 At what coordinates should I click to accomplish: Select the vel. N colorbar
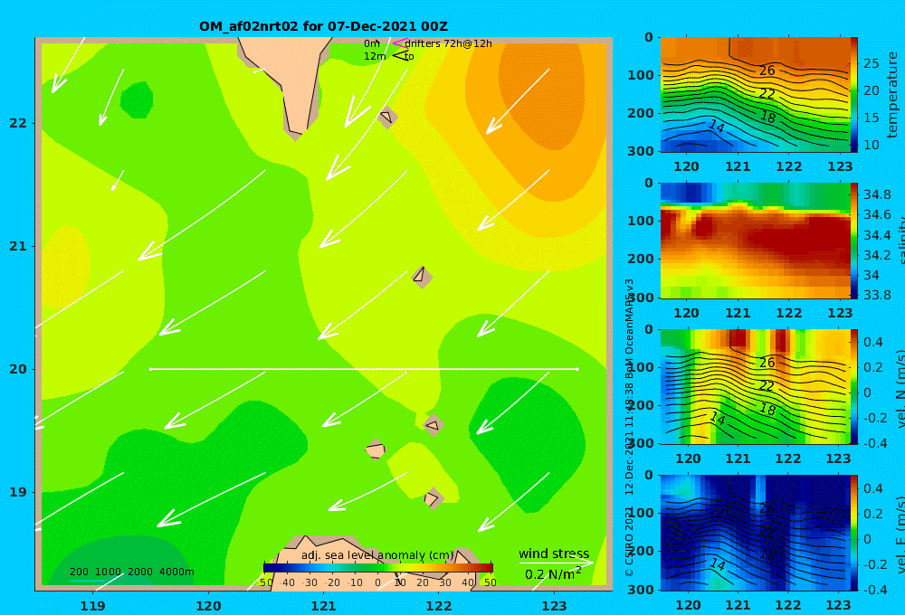pos(853,386)
